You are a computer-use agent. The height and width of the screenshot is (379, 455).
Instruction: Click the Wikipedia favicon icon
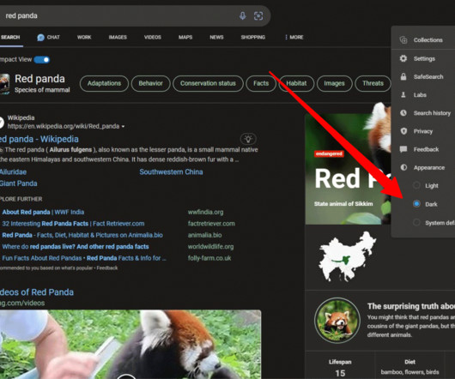click(x=2, y=122)
